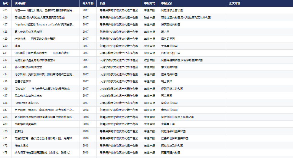This screenshot has width=293, height=158.
Task: Select 单独申报 in row 470
Action: click(149, 131)
